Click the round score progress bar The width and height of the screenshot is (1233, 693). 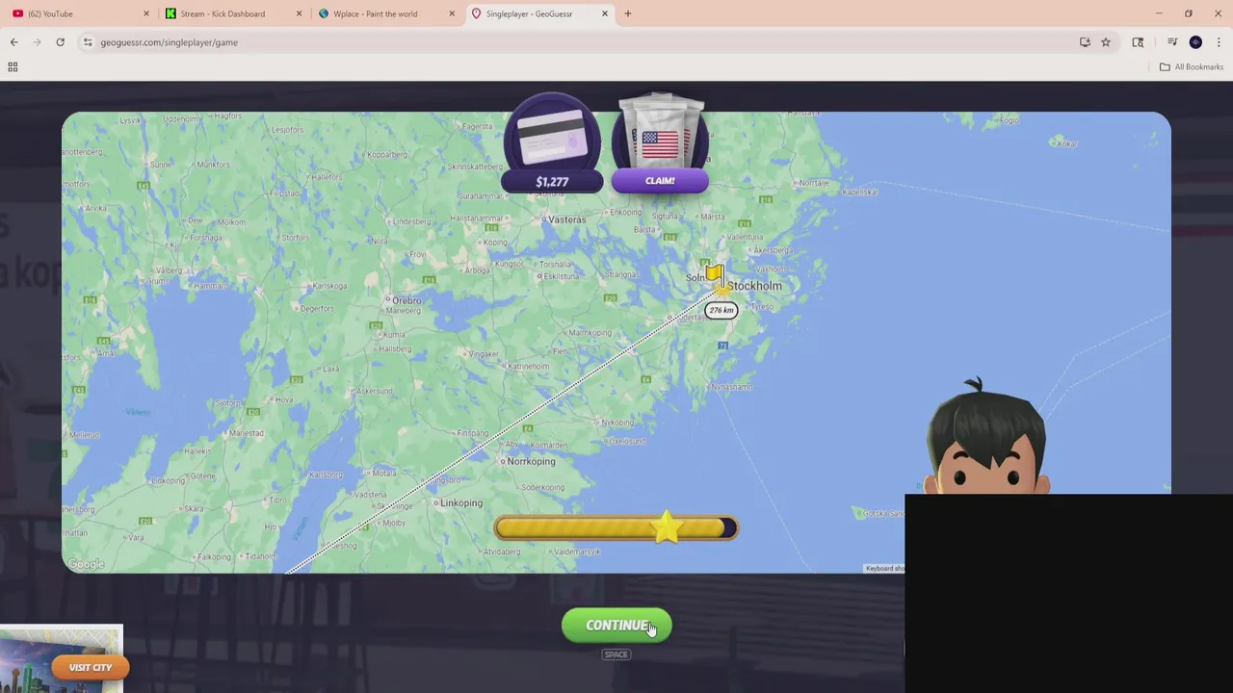click(616, 527)
